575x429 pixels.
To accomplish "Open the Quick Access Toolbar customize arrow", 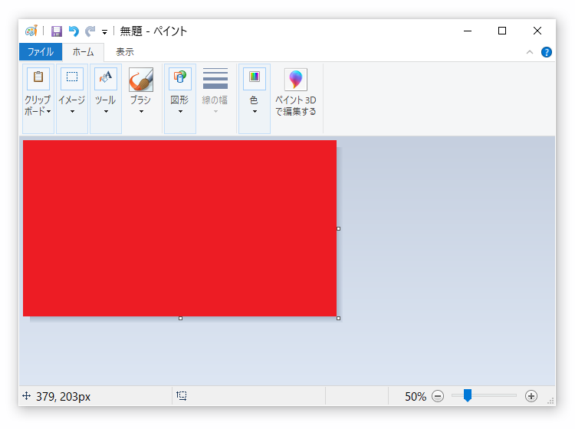I will 104,32.
